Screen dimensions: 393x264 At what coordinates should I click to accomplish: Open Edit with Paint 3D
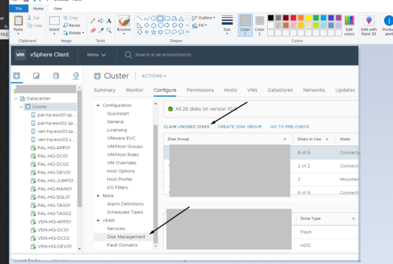(369, 26)
